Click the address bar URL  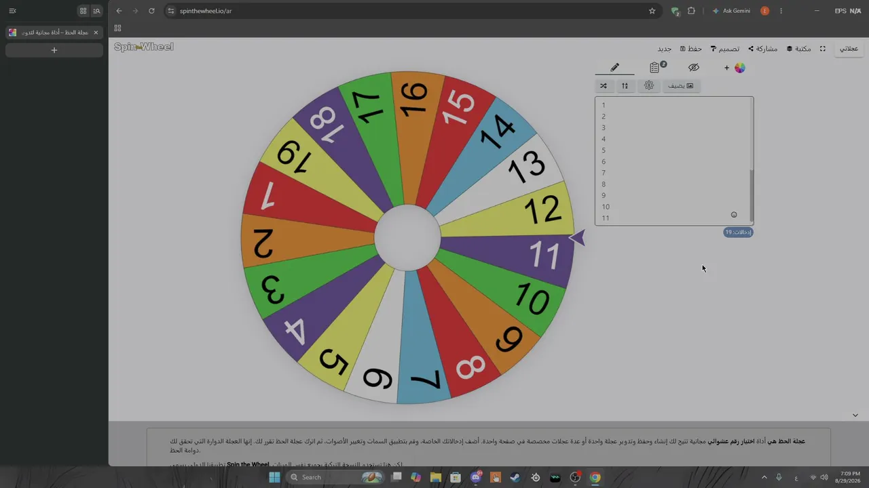tap(206, 11)
